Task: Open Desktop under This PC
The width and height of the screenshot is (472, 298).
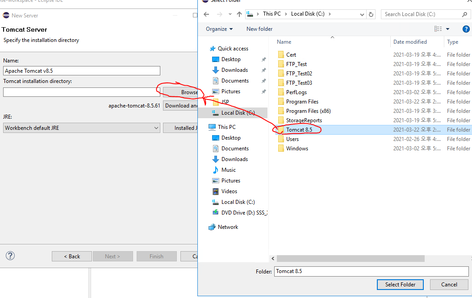Action: coord(231,138)
